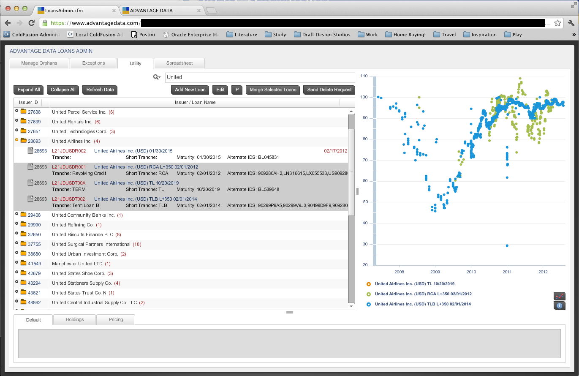Switch to the ADVANTAGE DATA browser tab
This screenshot has width=579, height=376.
160,10
